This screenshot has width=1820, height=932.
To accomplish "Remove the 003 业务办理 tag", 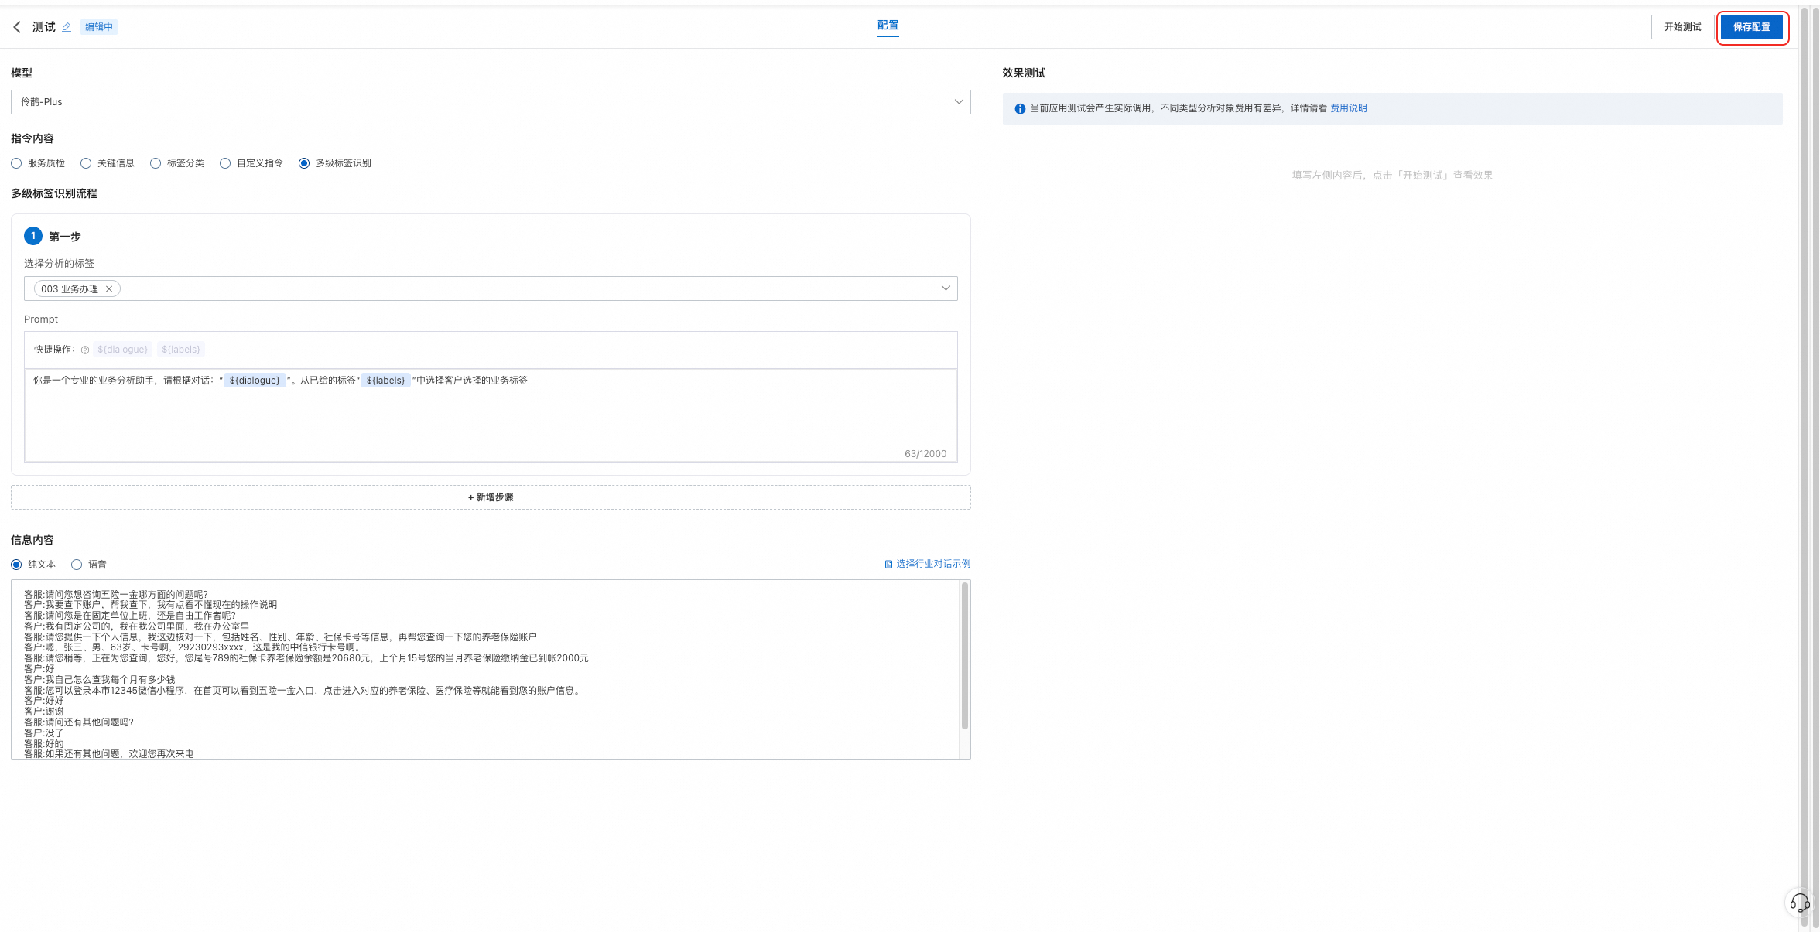I will pyautogui.click(x=109, y=289).
